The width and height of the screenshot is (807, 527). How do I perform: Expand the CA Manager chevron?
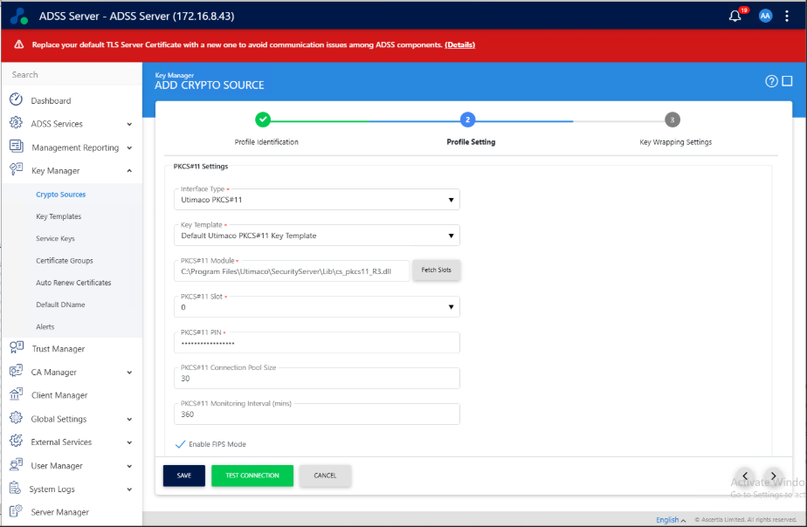(129, 373)
